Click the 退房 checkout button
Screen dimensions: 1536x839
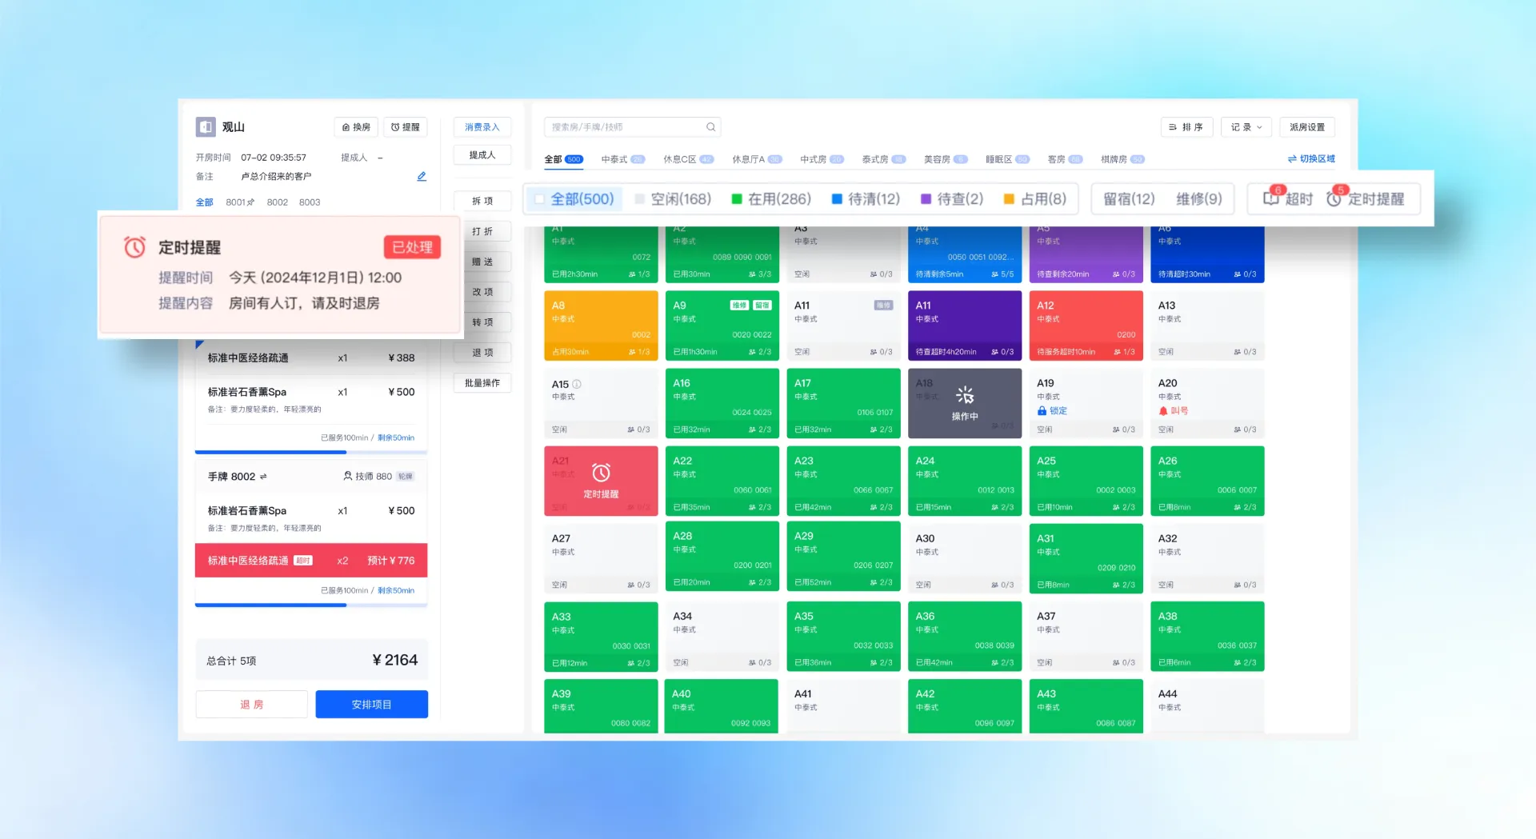click(x=250, y=704)
